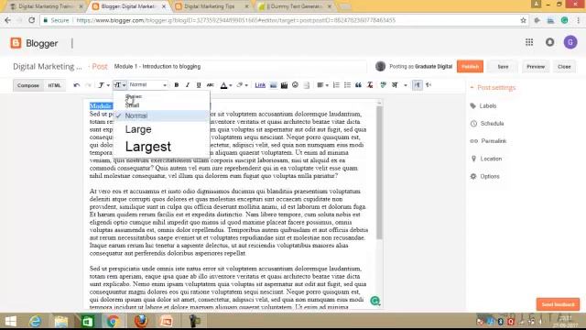This screenshot has height=330, width=586.
Task: Close the font size dropdown button
Action: pos(120,85)
